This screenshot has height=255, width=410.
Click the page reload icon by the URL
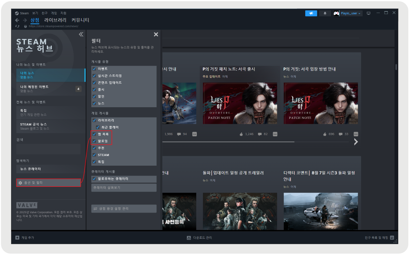tap(17, 26)
